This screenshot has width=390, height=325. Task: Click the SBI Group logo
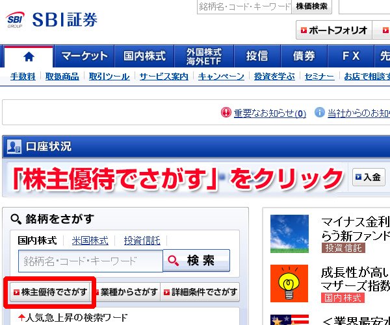[x=15, y=20]
